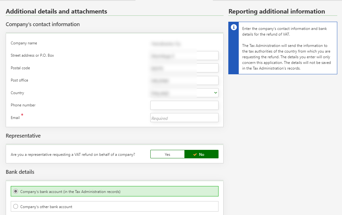
Task: Choose the Company's other bank account option
Action: tap(16, 207)
